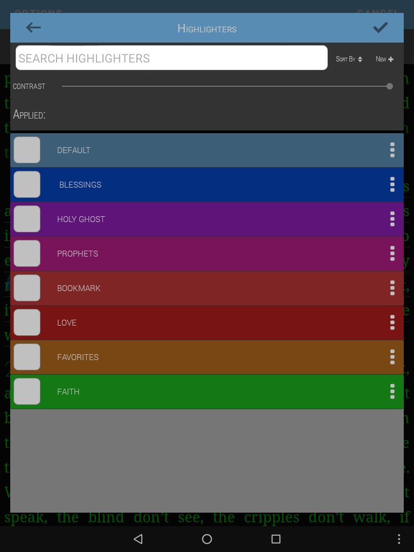414x552 pixels.
Task: Select the Favorites highlighter row
Action: coord(207,357)
